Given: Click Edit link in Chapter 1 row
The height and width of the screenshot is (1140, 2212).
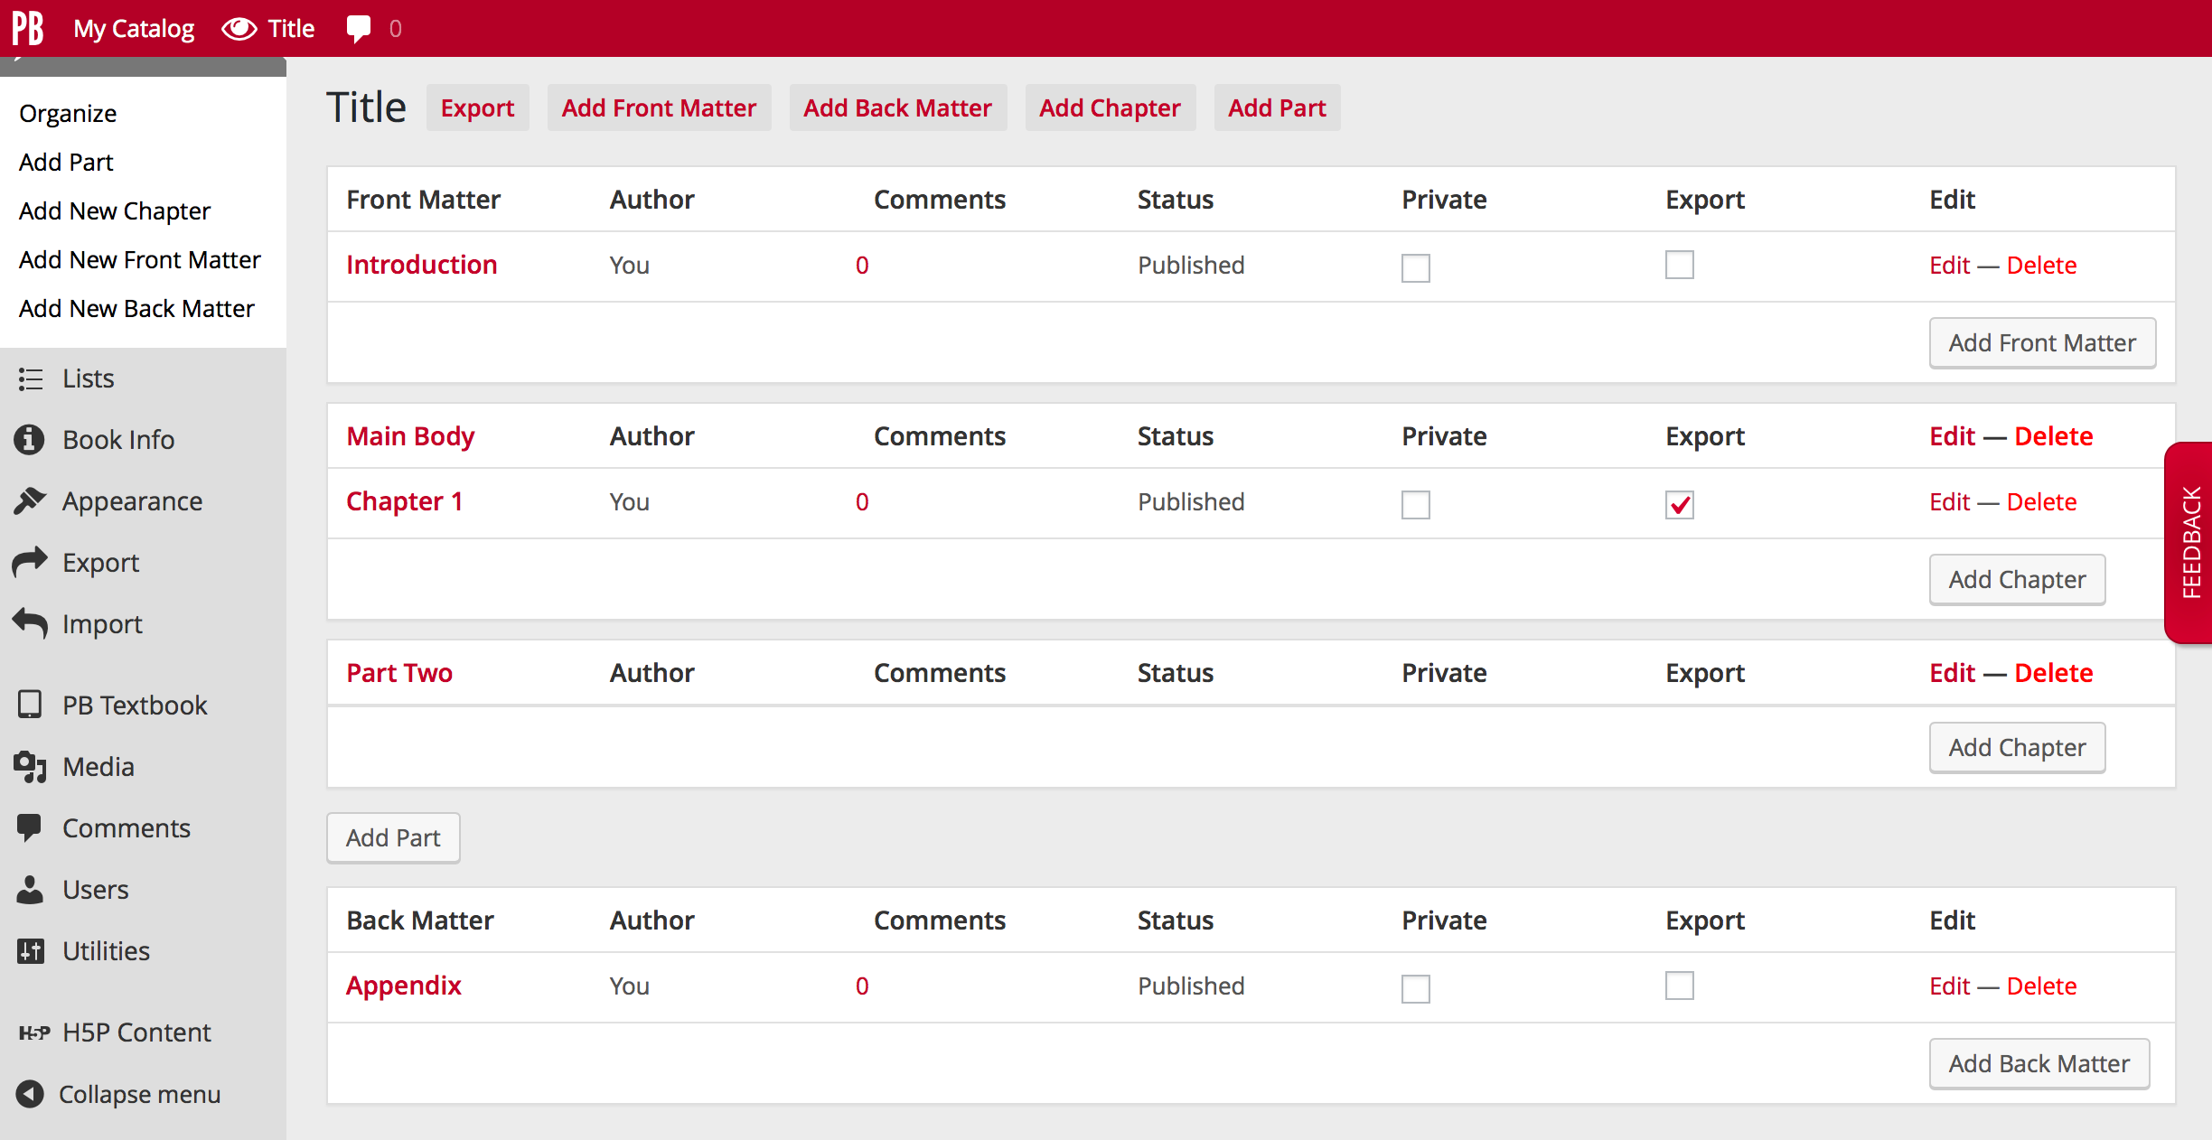Looking at the screenshot, I should [x=1949, y=501].
